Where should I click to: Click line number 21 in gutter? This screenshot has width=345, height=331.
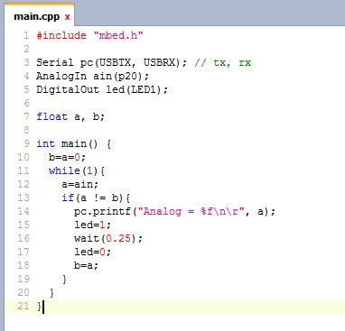23,306
